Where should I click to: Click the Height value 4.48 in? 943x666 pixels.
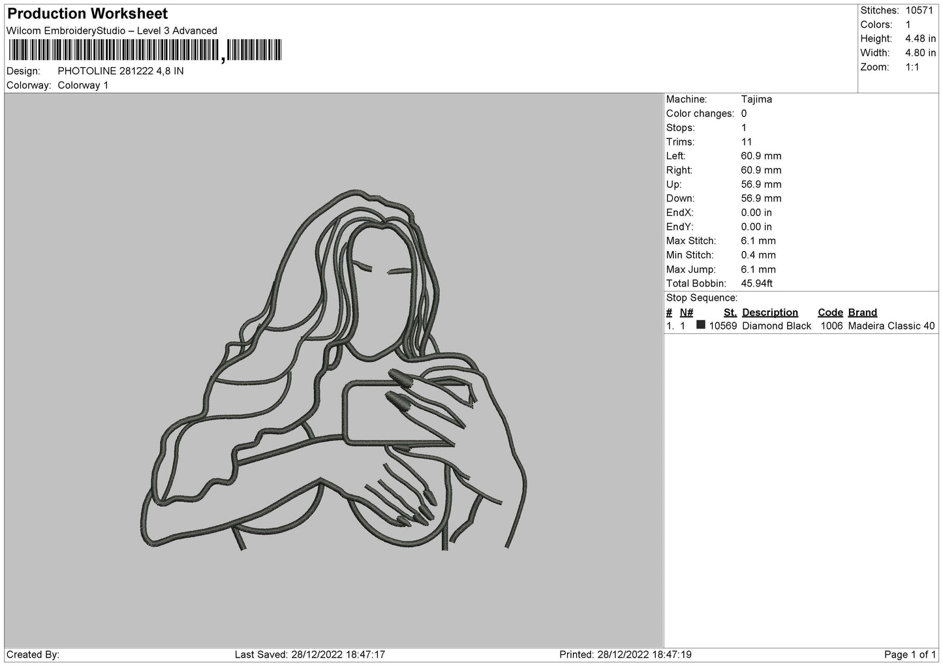tap(920, 39)
